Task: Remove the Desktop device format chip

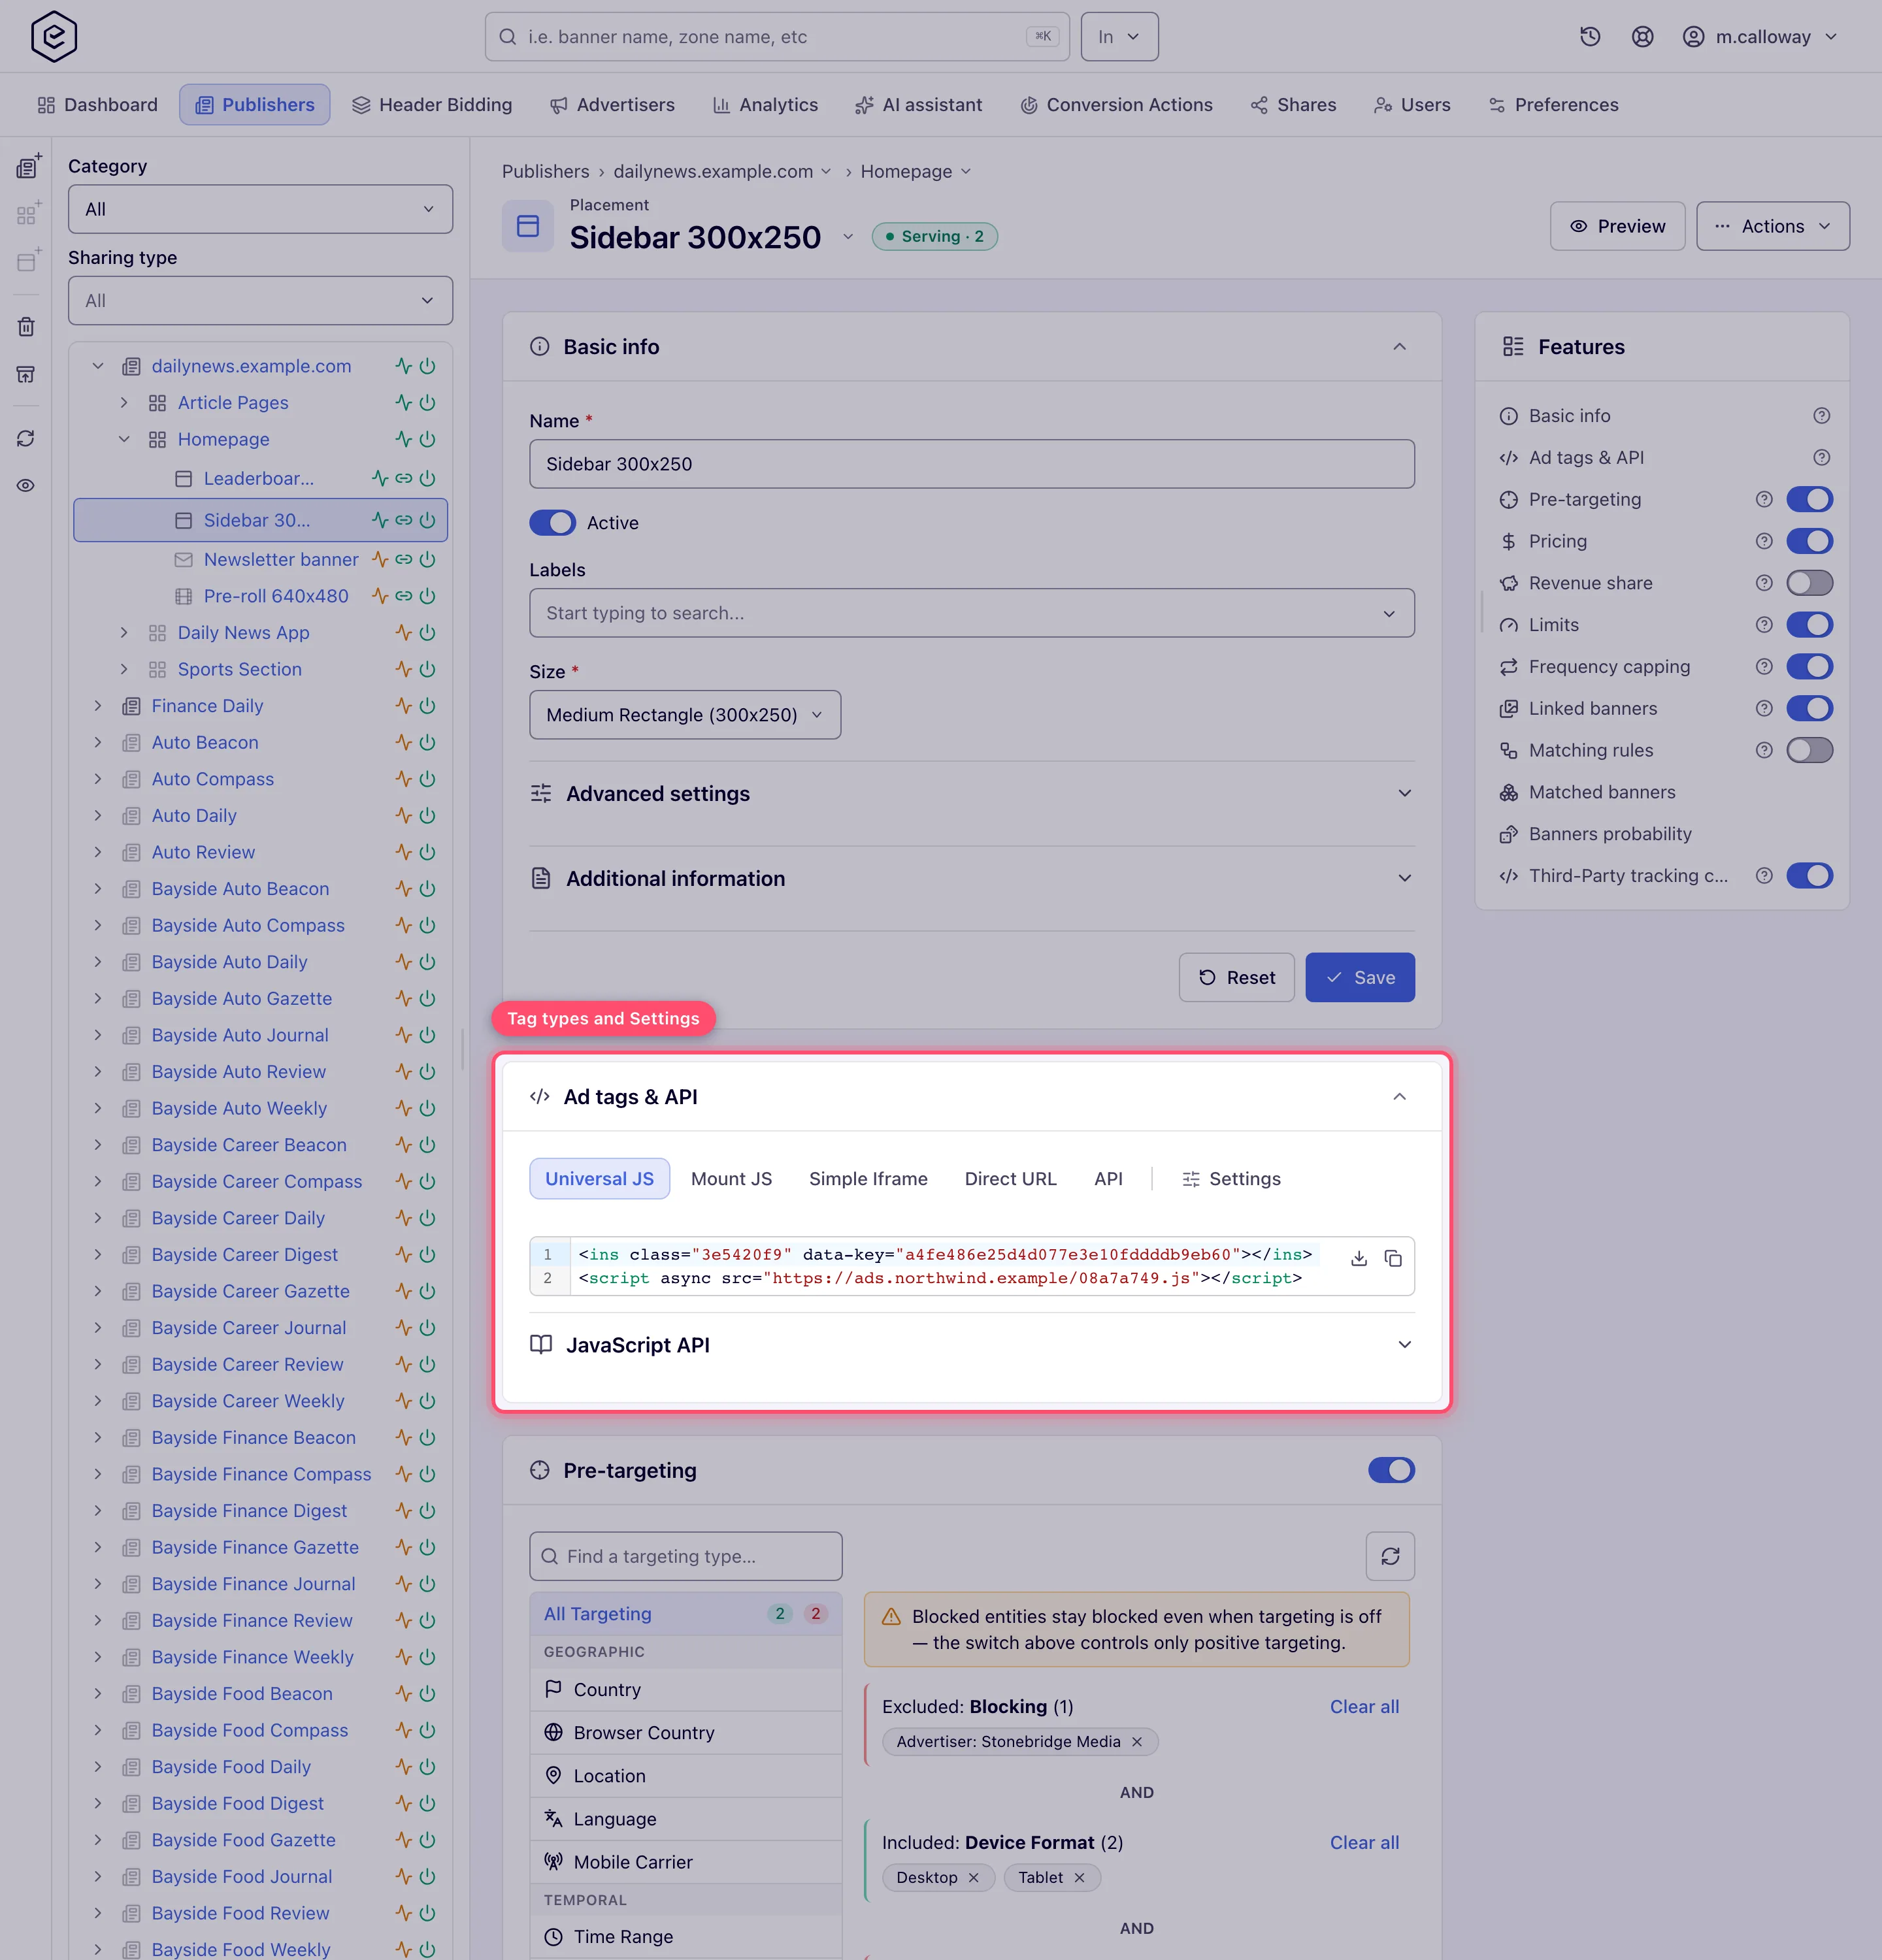Action: point(974,1878)
